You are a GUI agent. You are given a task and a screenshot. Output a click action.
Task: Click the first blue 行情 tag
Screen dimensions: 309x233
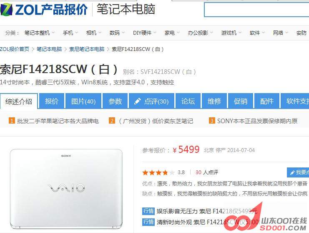coord(148,211)
